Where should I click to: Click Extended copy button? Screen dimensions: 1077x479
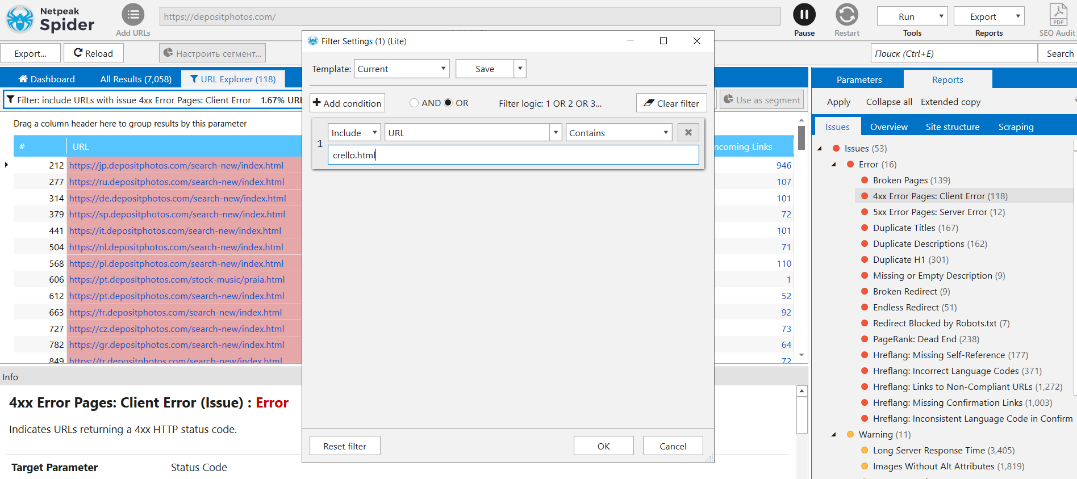tap(950, 102)
